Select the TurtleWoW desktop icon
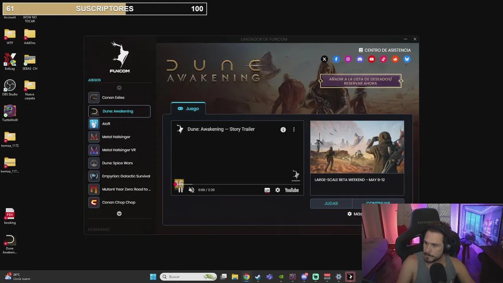Image resolution: width=503 pixels, height=283 pixels. click(10, 113)
